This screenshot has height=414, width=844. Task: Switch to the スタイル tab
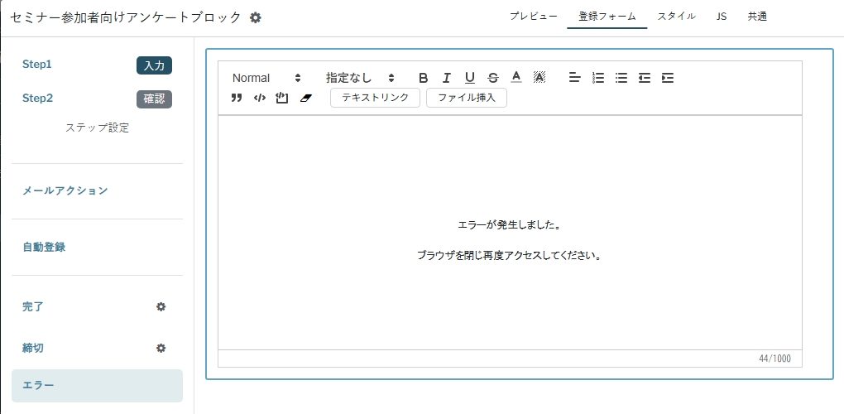pyautogui.click(x=676, y=17)
